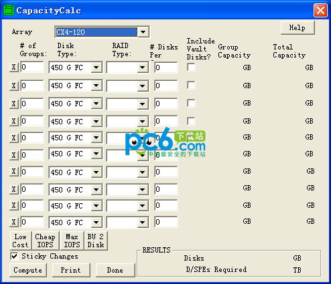Close the CapacityCalc window
The width and height of the screenshot is (331, 284).
(x=320, y=11)
